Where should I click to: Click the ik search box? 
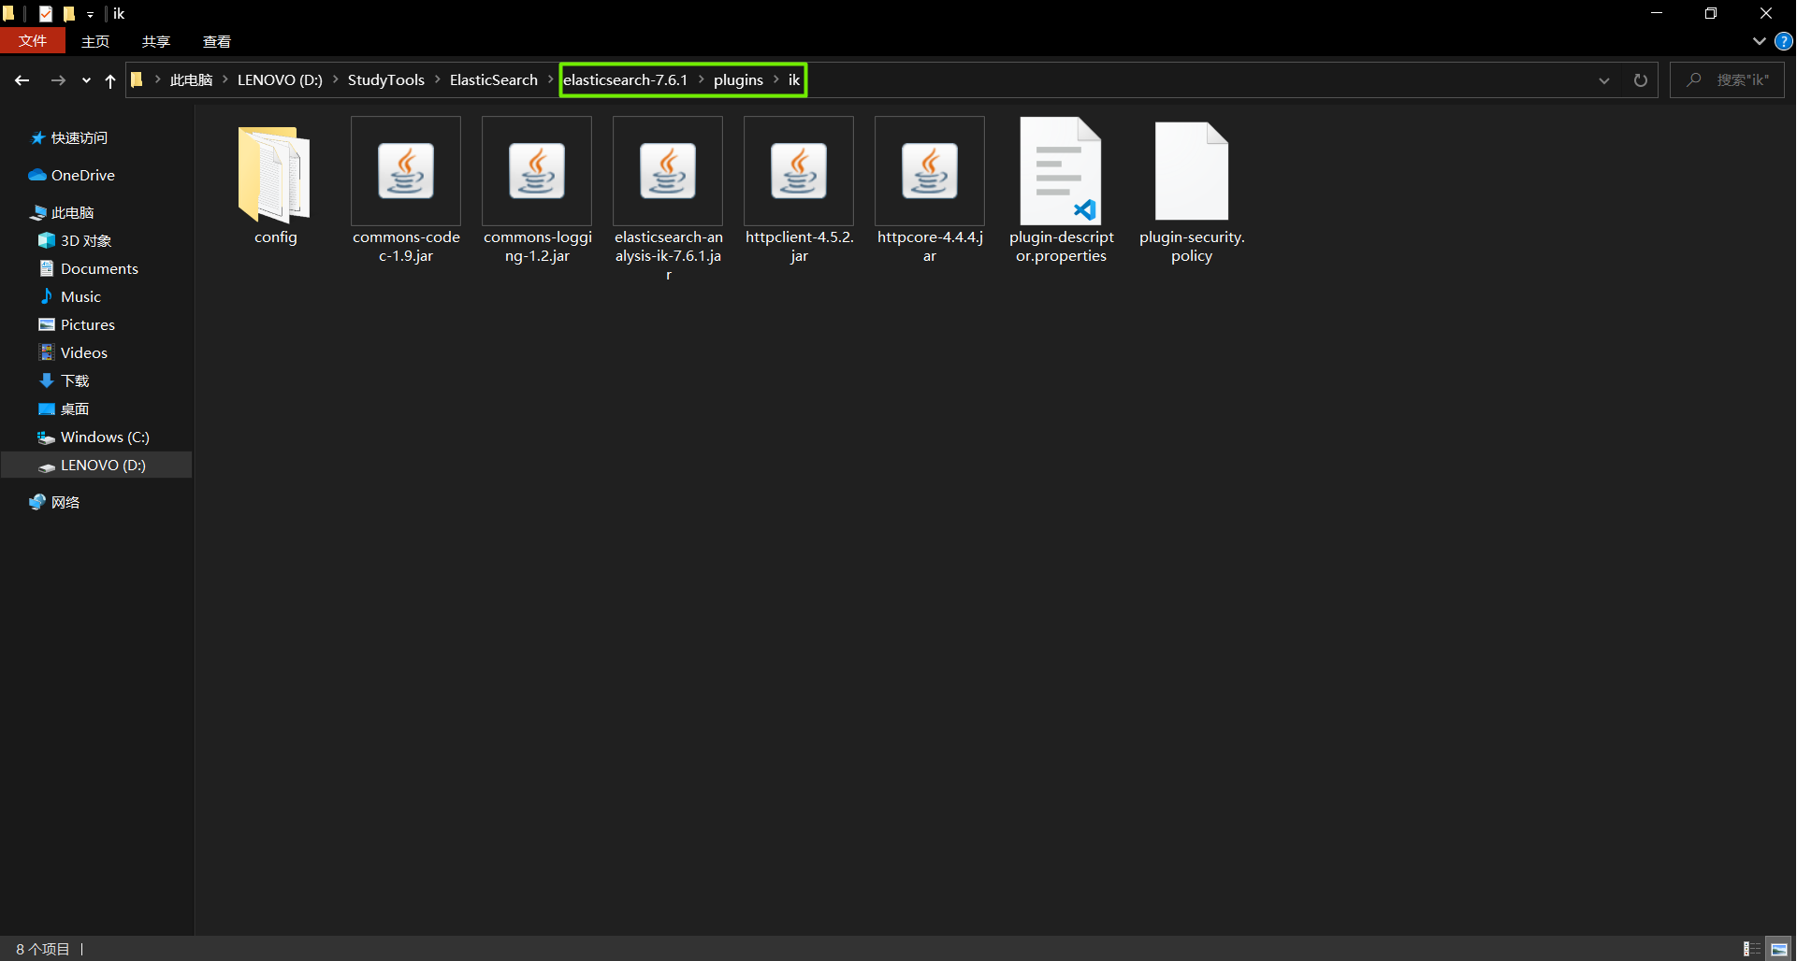pyautogui.click(x=1727, y=80)
